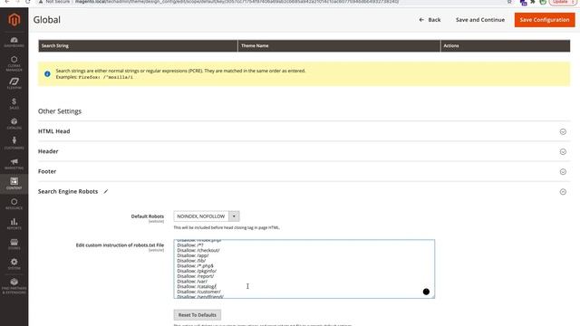Open the System sidebar menu
Image resolution: width=580 pixels, height=326 pixels.
14,264
